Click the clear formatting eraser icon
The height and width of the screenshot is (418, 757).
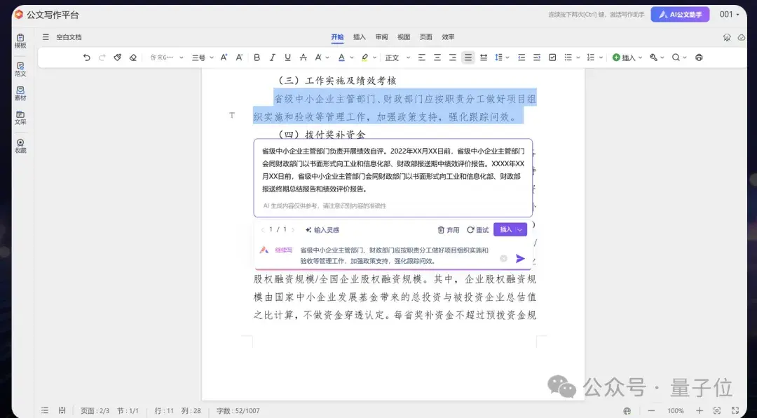point(133,58)
